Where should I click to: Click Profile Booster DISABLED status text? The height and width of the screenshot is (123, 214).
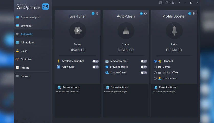click(x=174, y=50)
